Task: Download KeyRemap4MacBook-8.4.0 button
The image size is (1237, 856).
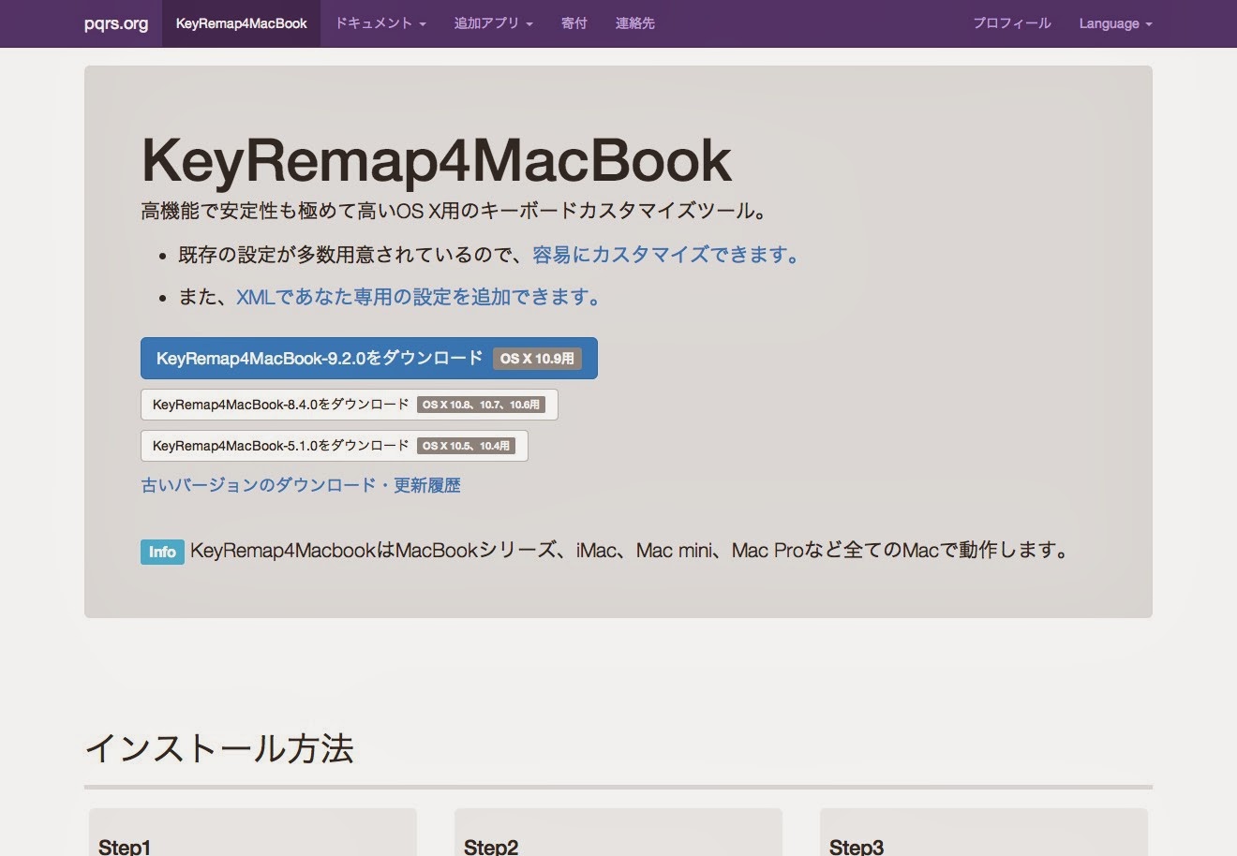Action: pyautogui.click(x=349, y=405)
